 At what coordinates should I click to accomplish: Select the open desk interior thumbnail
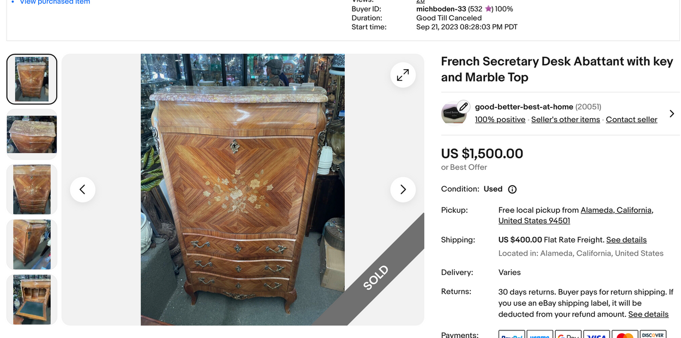click(32, 299)
